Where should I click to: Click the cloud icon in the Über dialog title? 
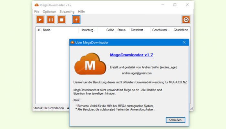72,42
